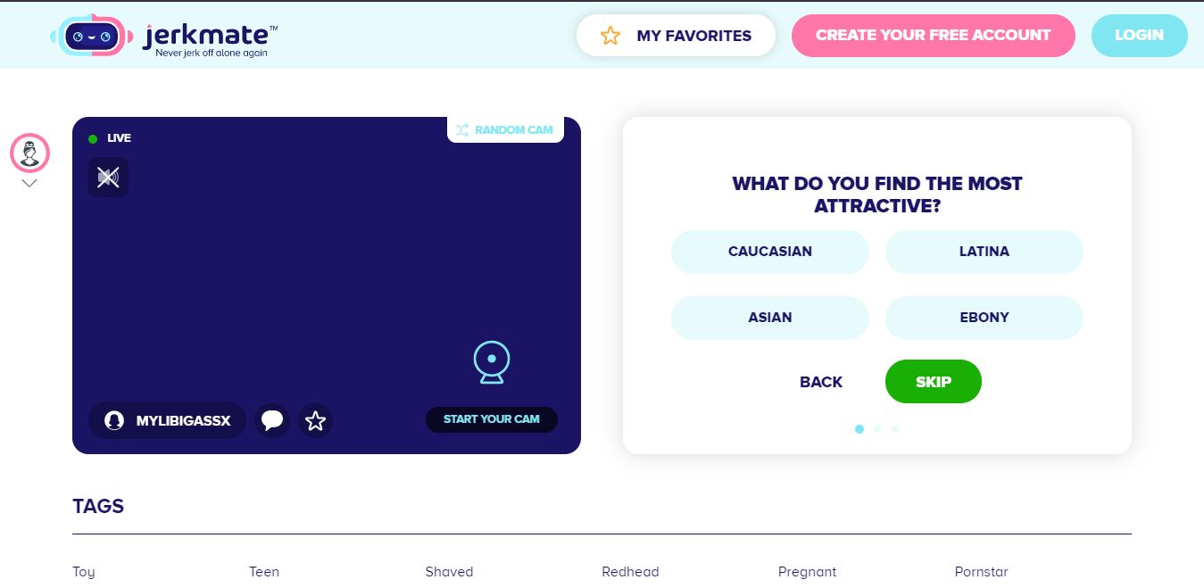1204x588 pixels.
Task: Select the first pagination dot
Action: point(859,429)
